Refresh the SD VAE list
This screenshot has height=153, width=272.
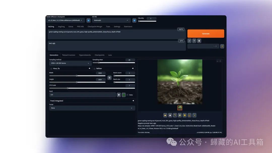click(x=134, y=20)
